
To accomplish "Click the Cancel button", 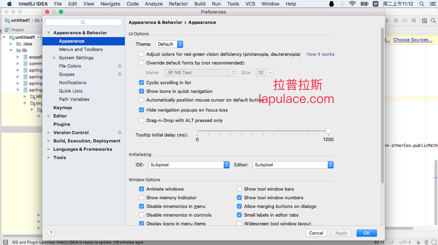I will (x=316, y=233).
